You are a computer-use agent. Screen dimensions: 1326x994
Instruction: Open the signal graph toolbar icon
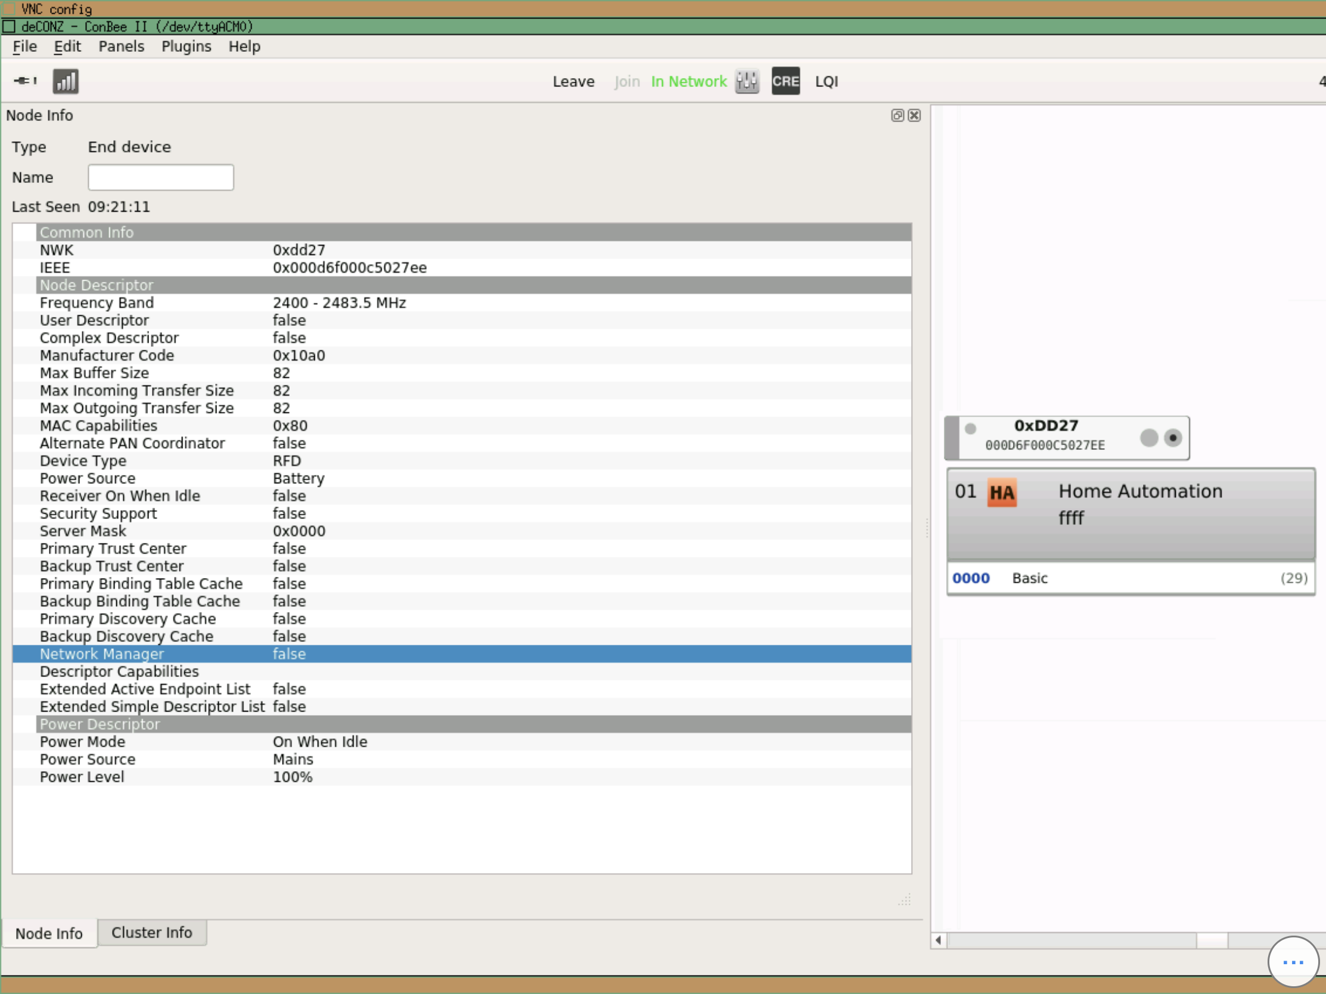point(66,80)
